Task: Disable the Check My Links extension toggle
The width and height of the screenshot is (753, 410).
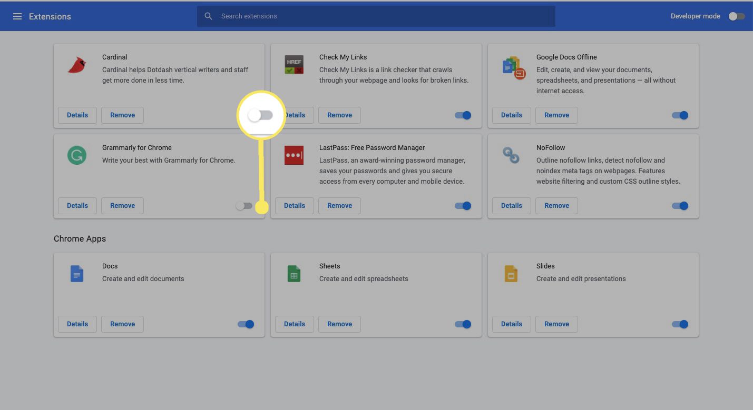Action: 463,115
